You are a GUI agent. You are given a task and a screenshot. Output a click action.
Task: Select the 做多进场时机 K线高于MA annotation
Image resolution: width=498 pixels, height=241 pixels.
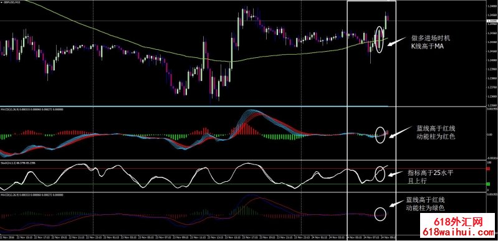click(431, 42)
